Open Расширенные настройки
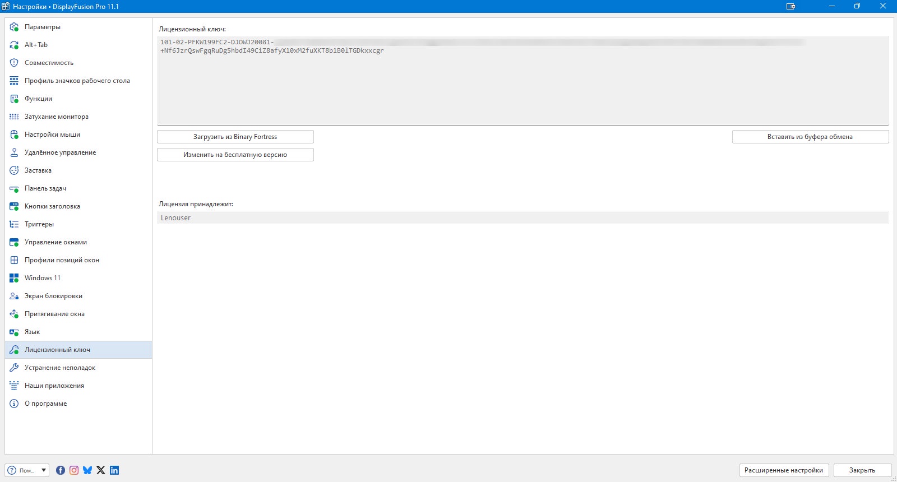Viewport: 897px width, 482px height. pos(784,470)
